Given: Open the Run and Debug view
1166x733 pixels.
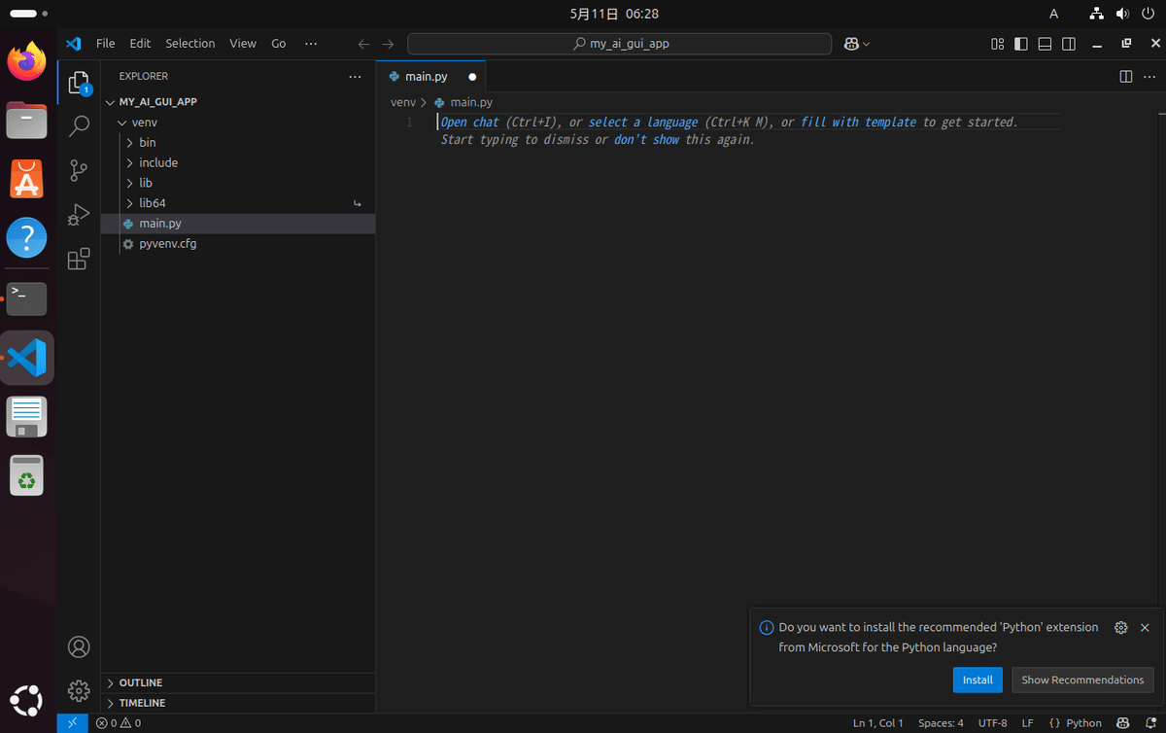Looking at the screenshot, I should (79, 215).
